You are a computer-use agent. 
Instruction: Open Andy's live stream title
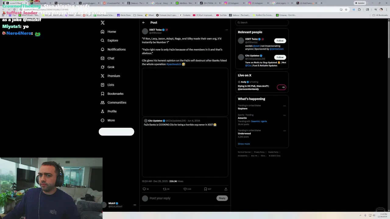[253, 88]
